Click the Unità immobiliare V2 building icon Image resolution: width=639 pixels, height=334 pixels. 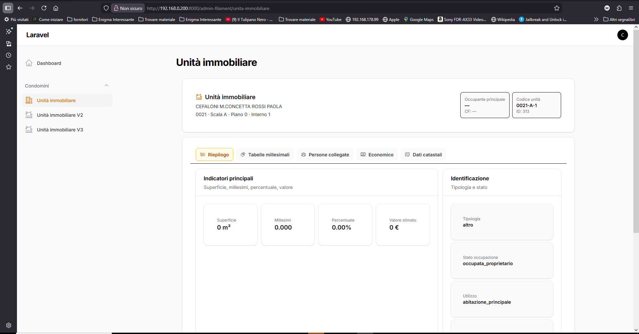(29, 115)
